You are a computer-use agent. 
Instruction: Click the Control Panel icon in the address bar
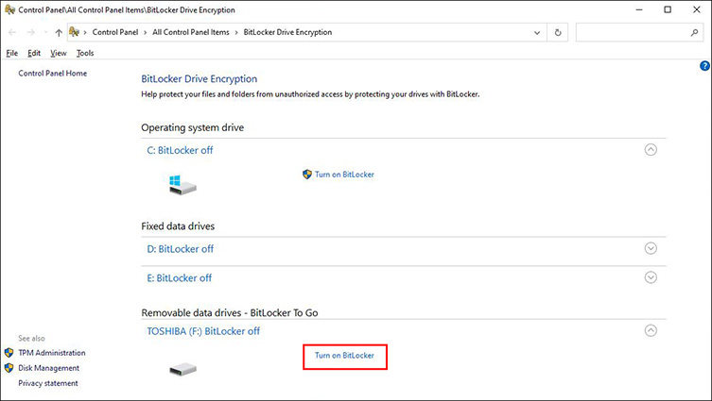coord(74,32)
